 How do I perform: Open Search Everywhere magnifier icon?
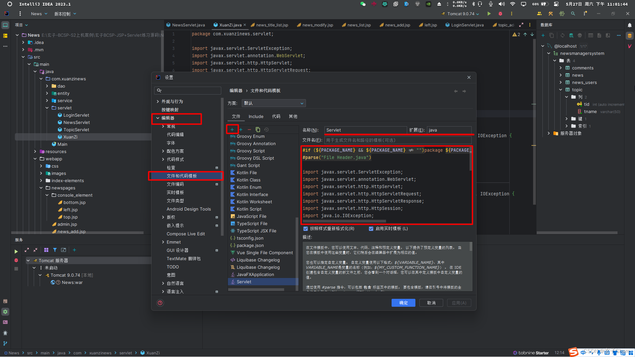[x=573, y=14]
